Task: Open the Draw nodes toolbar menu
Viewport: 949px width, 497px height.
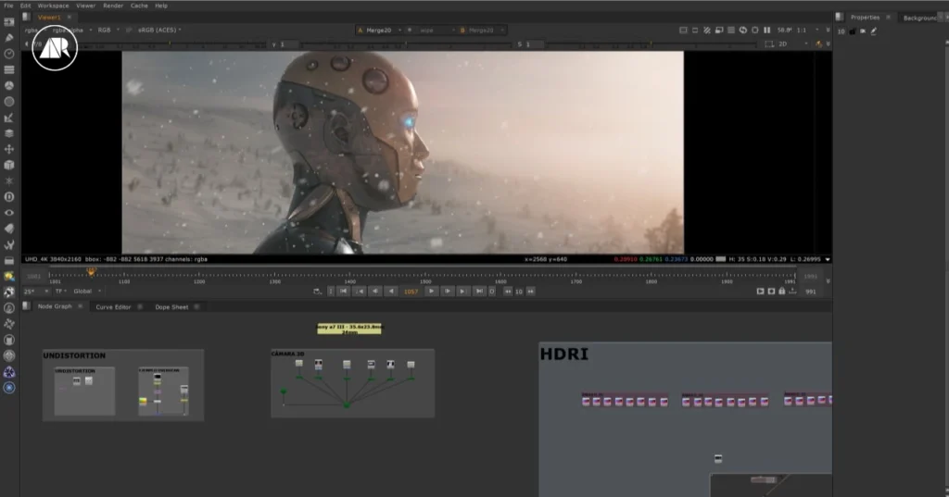Action: click(x=9, y=38)
